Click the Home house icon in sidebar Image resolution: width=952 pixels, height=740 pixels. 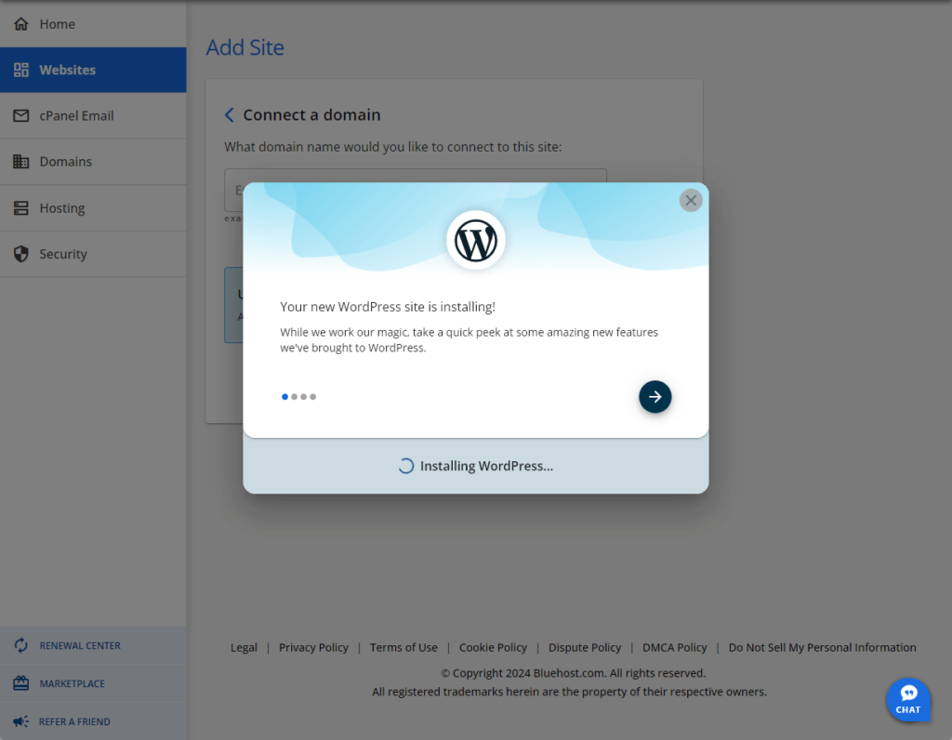click(21, 23)
